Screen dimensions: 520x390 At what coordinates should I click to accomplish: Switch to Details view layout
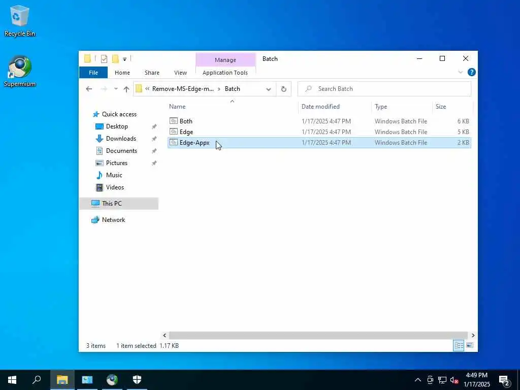(x=459, y=345)
